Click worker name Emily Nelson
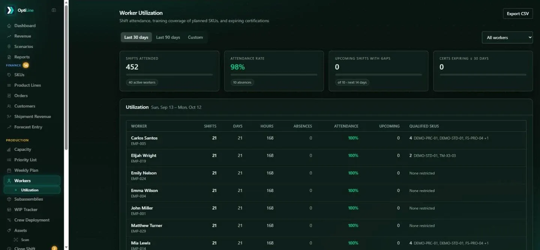540x250 pixels. pos(144,173)
